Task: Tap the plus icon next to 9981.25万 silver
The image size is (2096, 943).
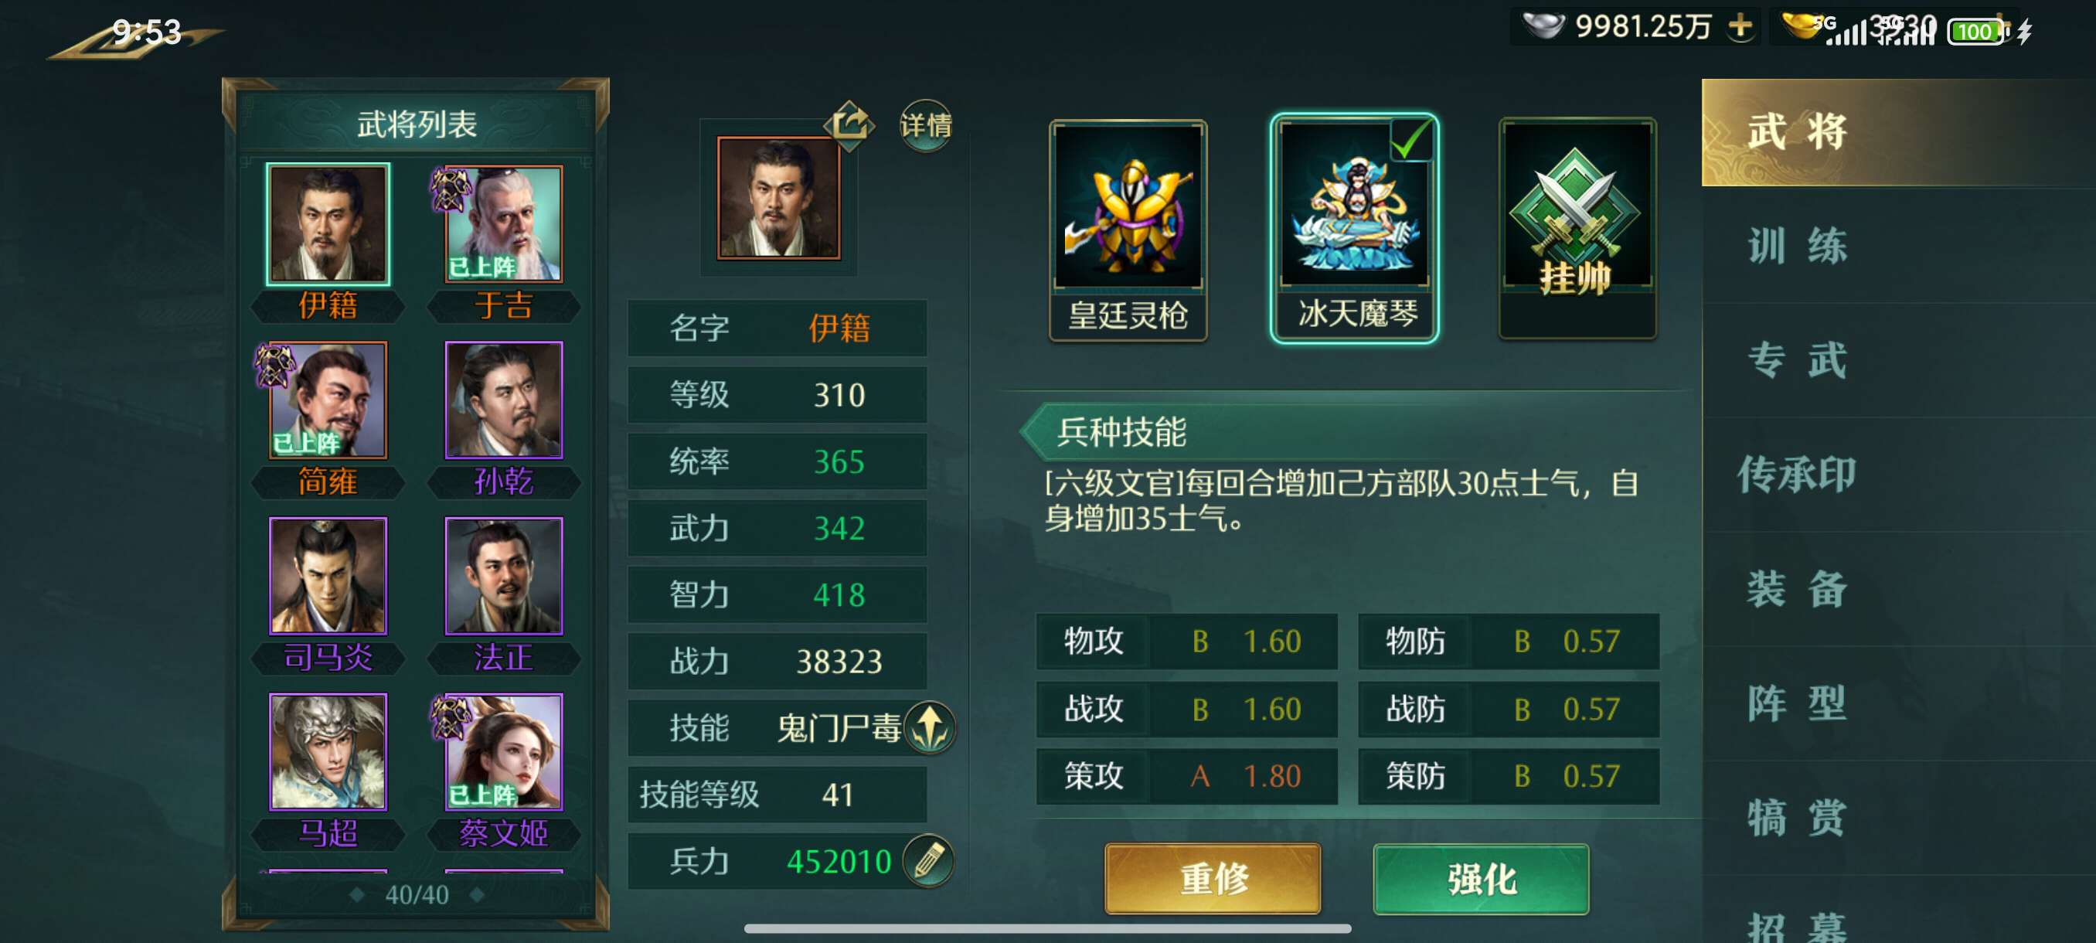Action: click(x=1740, y=26)
